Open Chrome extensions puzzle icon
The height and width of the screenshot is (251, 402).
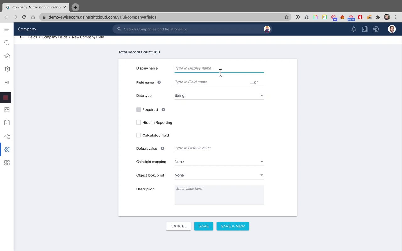378,17
